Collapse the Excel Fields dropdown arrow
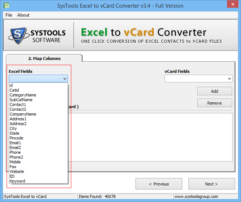Screen dimensions: 241x202 click(65, 79)
